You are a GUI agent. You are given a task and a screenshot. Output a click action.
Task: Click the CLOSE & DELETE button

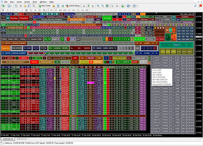point(167,45)
